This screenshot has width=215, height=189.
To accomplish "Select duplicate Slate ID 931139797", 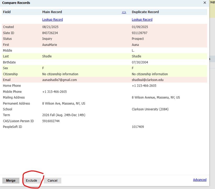I will [139, 33].
